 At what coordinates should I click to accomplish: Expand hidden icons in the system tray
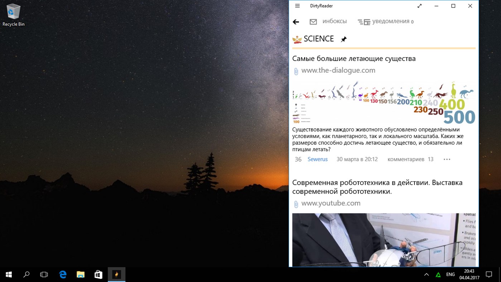click(x=426, y=274)
